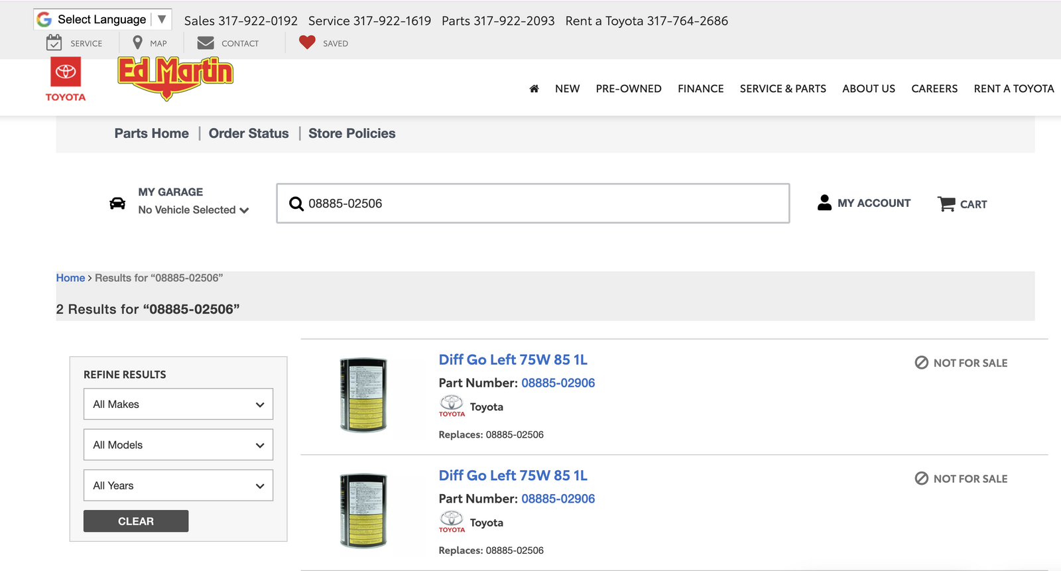Click the Google logo in language selector

[x=44, y=19]
